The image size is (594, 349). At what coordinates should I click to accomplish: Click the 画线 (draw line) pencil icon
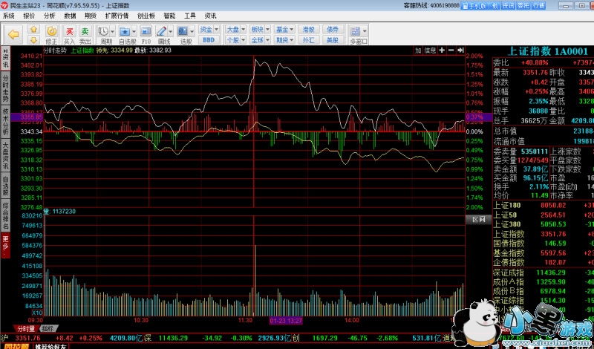164,34
